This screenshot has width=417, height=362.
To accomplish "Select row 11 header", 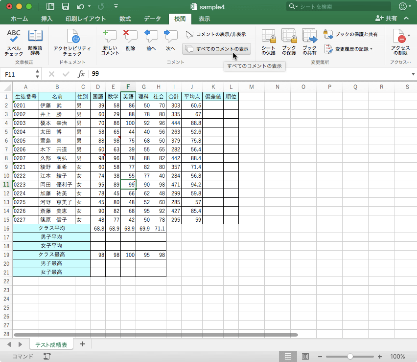I will tap(6, 185).
